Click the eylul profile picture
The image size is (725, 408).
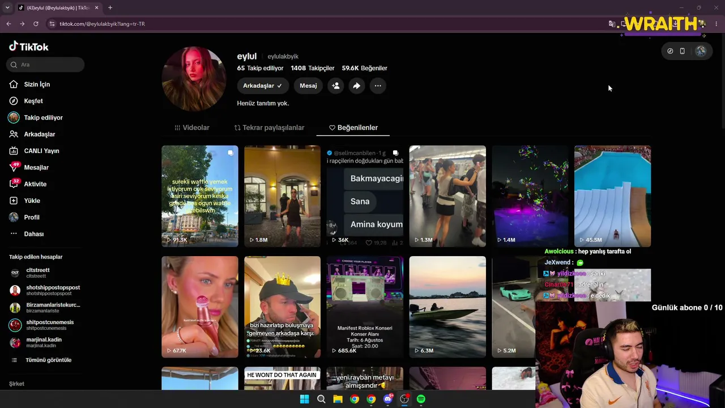coord(194,79)
